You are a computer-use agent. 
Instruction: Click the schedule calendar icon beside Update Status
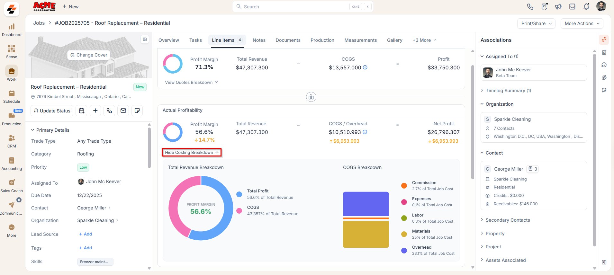click(82, 111)
